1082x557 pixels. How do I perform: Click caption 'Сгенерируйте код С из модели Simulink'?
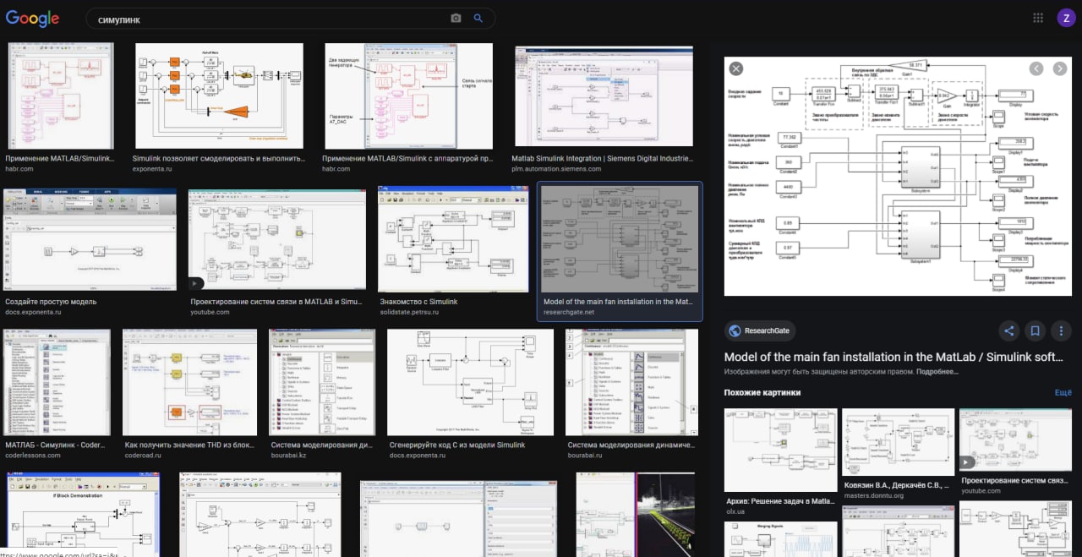[x=457, y=445]
